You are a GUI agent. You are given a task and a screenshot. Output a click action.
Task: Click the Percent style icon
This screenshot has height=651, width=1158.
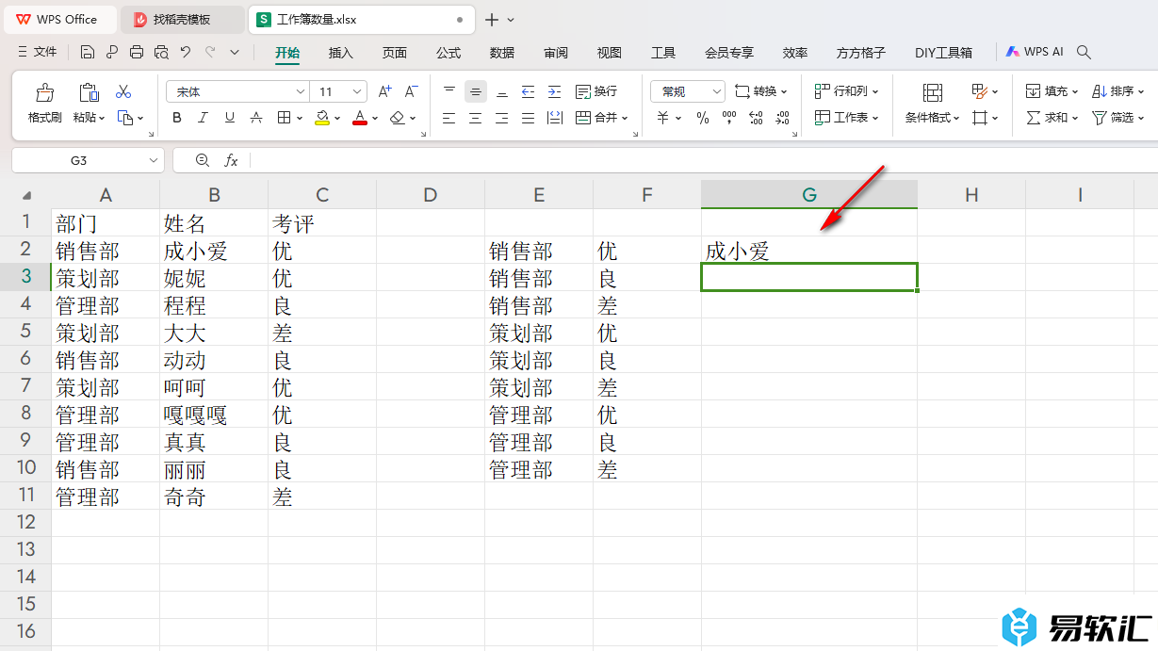(x=703, y=118)
